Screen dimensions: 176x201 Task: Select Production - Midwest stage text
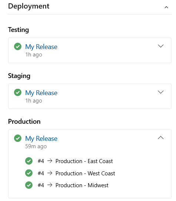coord(82,185)
